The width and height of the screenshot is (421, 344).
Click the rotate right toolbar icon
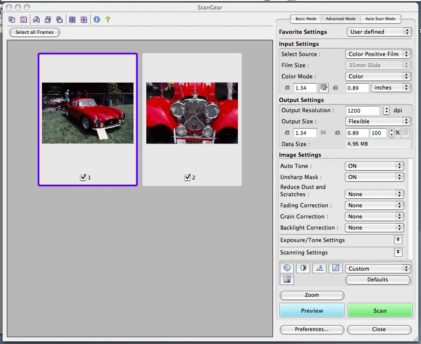pos(59,19)
